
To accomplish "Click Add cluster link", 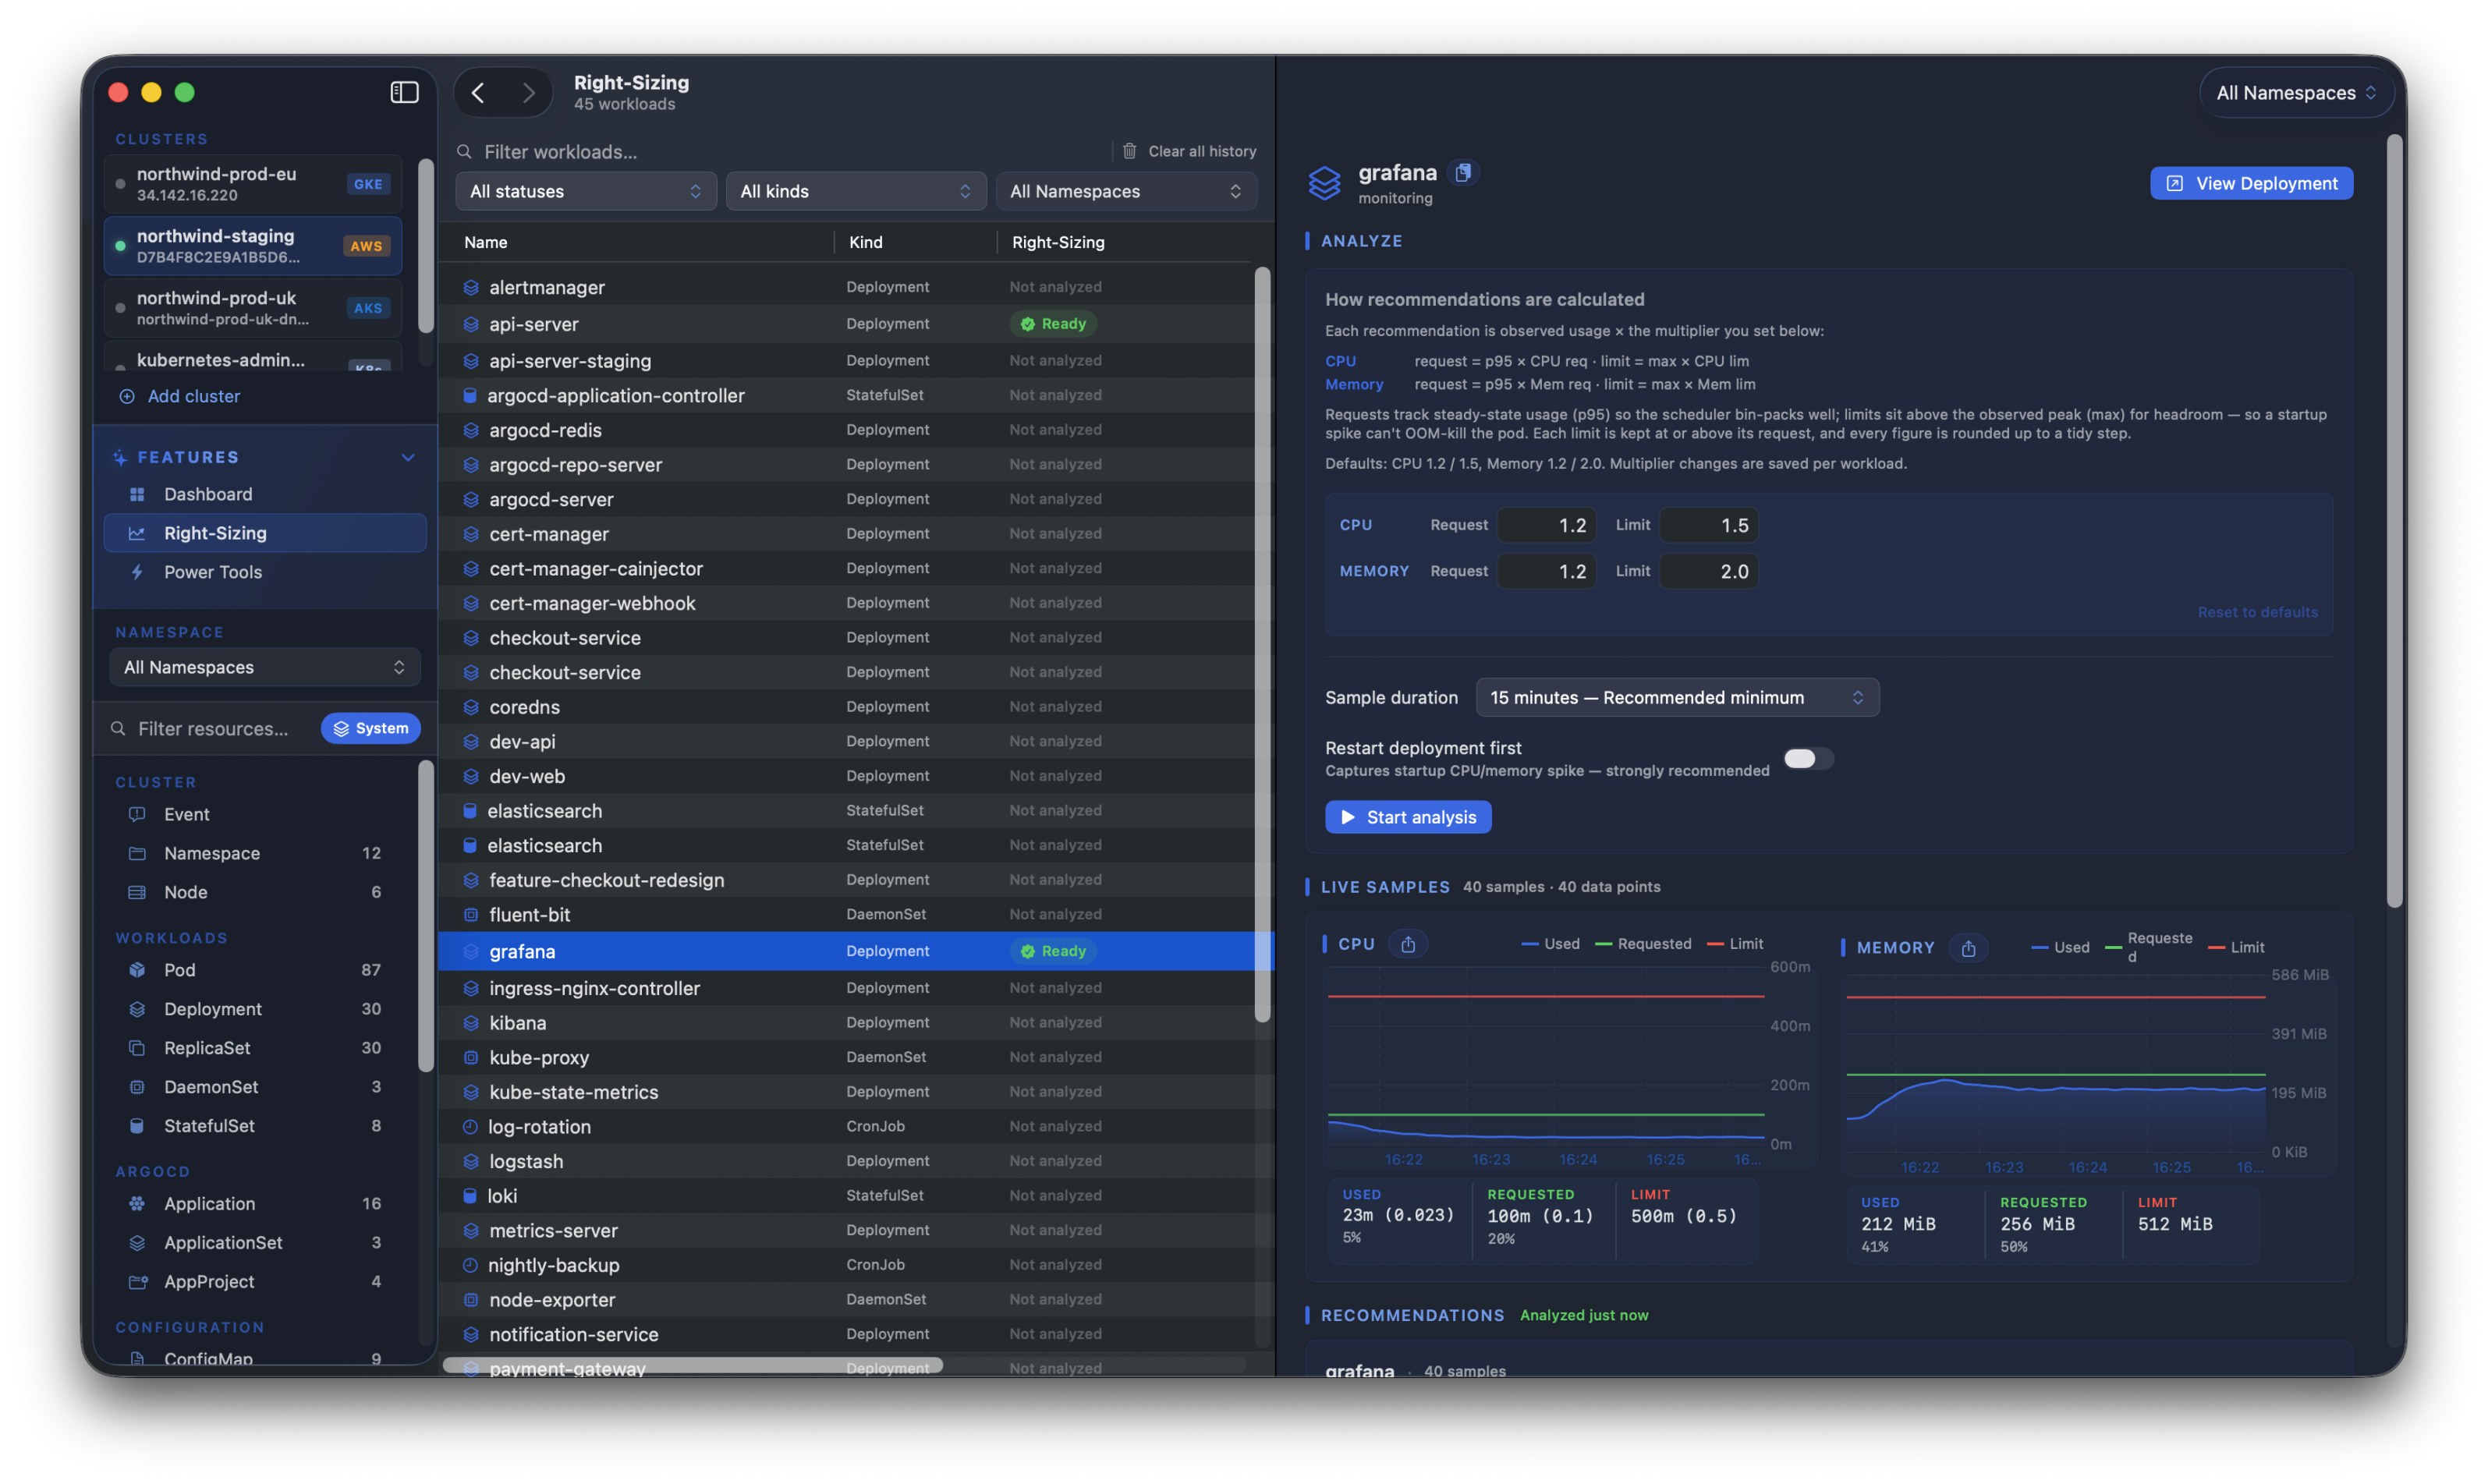I will tap(193, 396).
